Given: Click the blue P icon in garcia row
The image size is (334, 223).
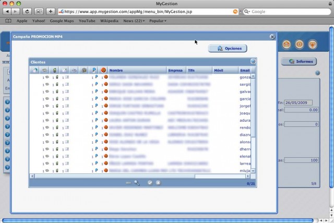Looking at the screenshot, I should coord(97,99).
